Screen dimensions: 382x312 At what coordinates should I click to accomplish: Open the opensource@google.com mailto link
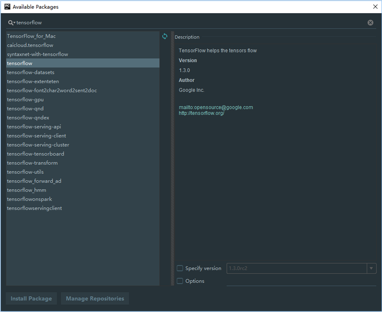[x=216, y=107]
